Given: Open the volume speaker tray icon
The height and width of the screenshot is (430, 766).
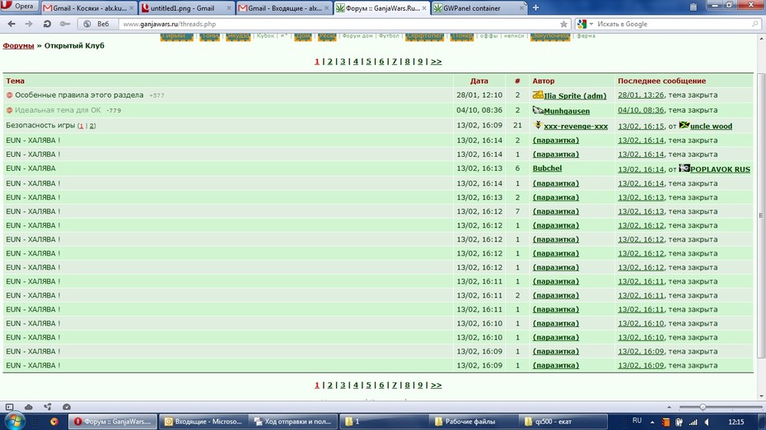Looking at the screenshot, I should pyautogui.click(x=707, y=423).
